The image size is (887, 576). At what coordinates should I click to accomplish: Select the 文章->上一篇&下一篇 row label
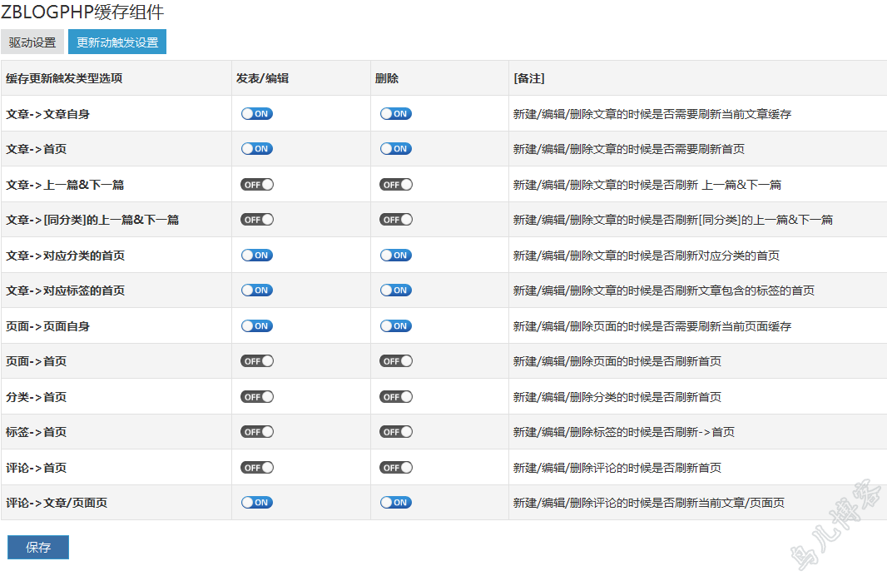point(65,185)
